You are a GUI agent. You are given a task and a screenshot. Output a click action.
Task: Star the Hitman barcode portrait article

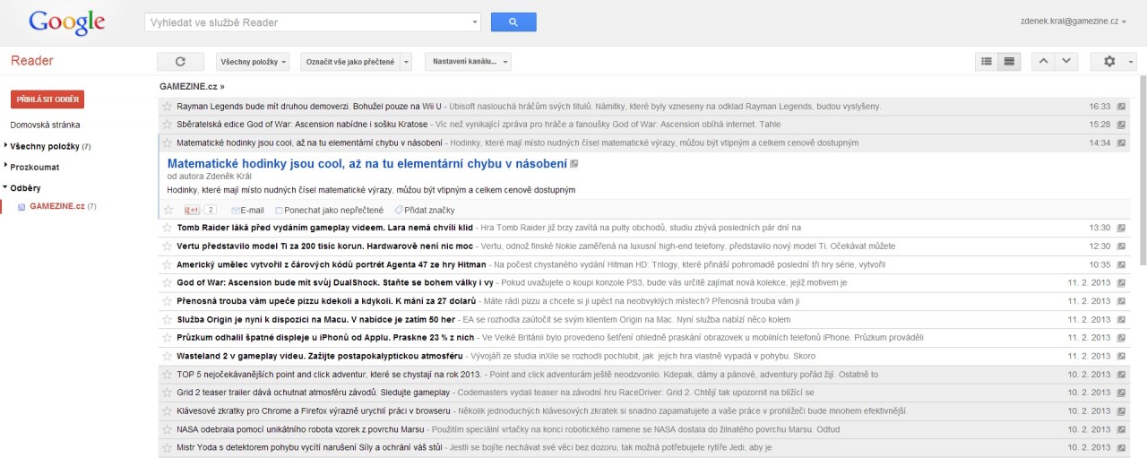[x=167, y=264]
